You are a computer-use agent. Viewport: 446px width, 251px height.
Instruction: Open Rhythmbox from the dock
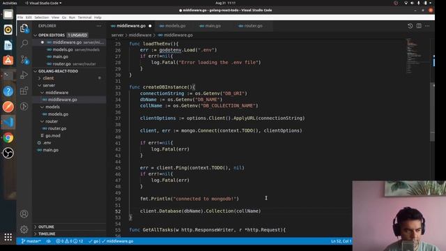tap(8, 29)
